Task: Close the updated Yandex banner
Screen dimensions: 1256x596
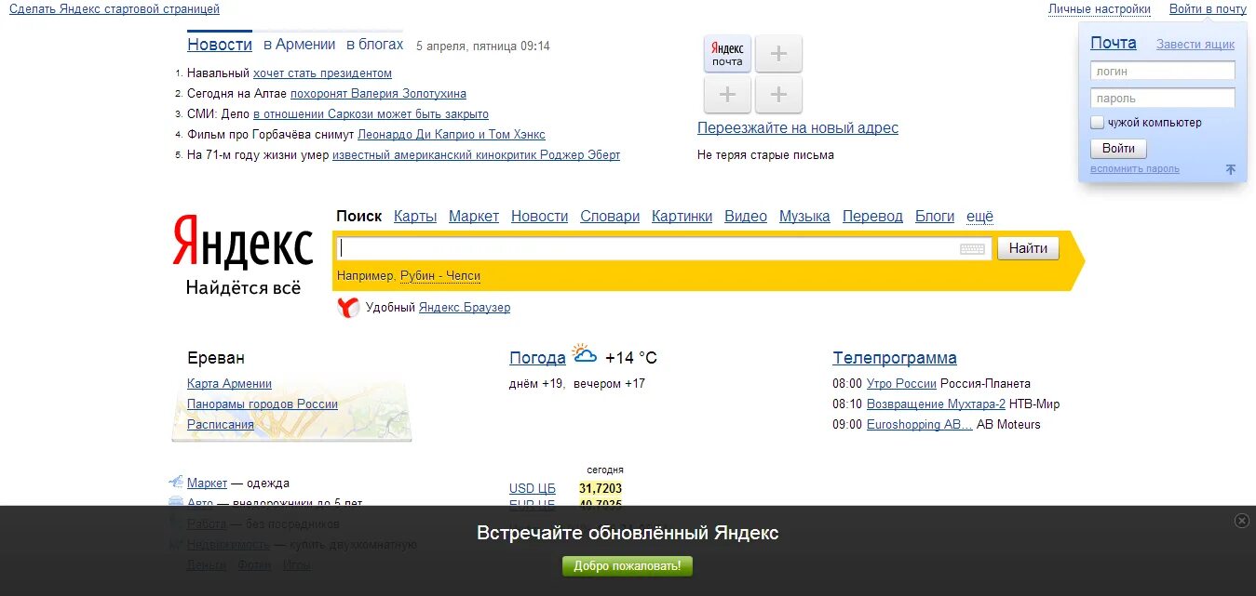Action: pyautogui.click(x=1241, y=521)
